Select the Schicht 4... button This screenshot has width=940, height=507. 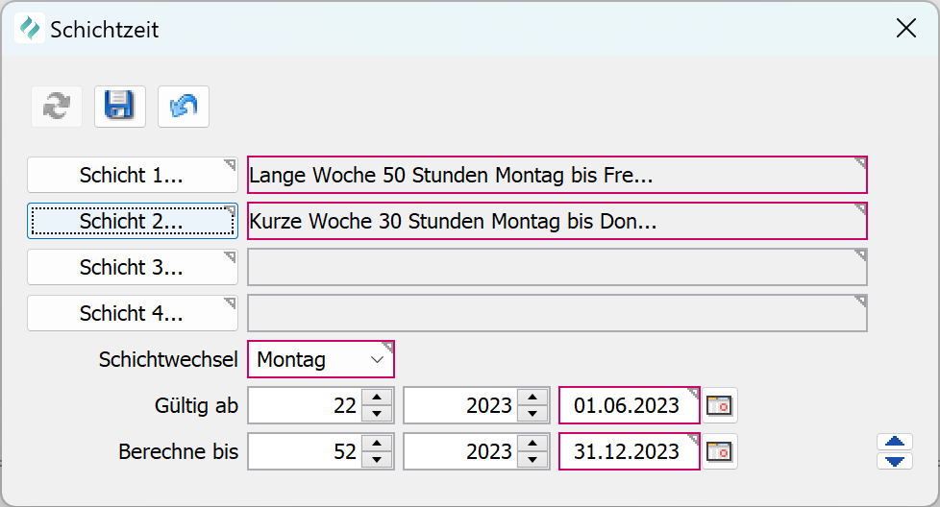click(132, 313)
